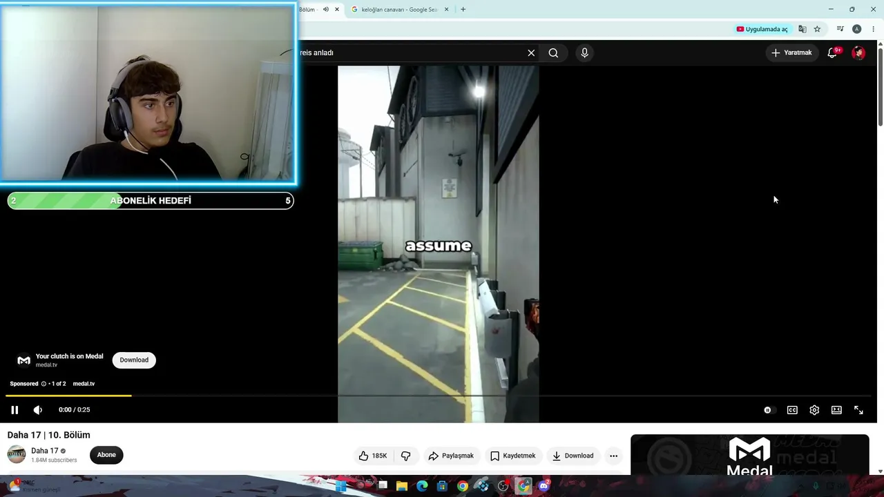Viewport: 884px width, 497px height.
Task: Click Uygulamada aç in the address bar
Action: click(x=762, y=29)
